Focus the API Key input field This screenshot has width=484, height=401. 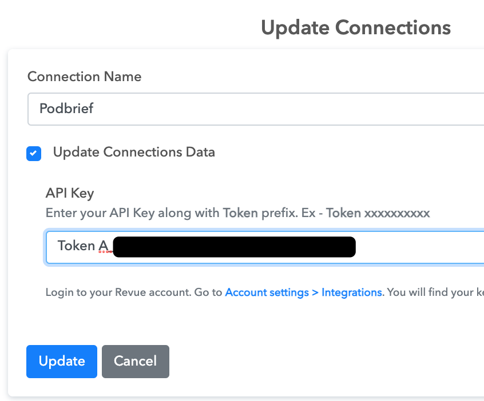tap(265, 247)
